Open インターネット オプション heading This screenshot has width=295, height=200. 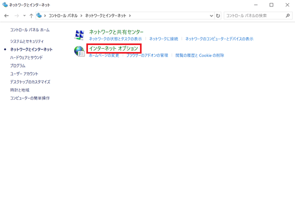114,49
